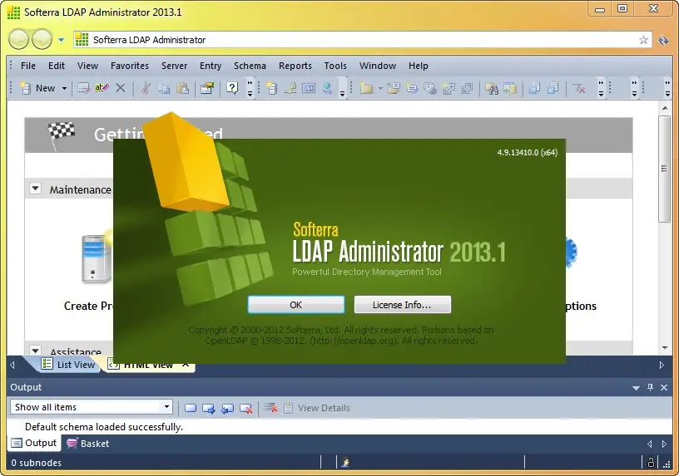Click the refresh arrows icon beside address bar
The image size is (679, 476).
[x=663, y=40]
